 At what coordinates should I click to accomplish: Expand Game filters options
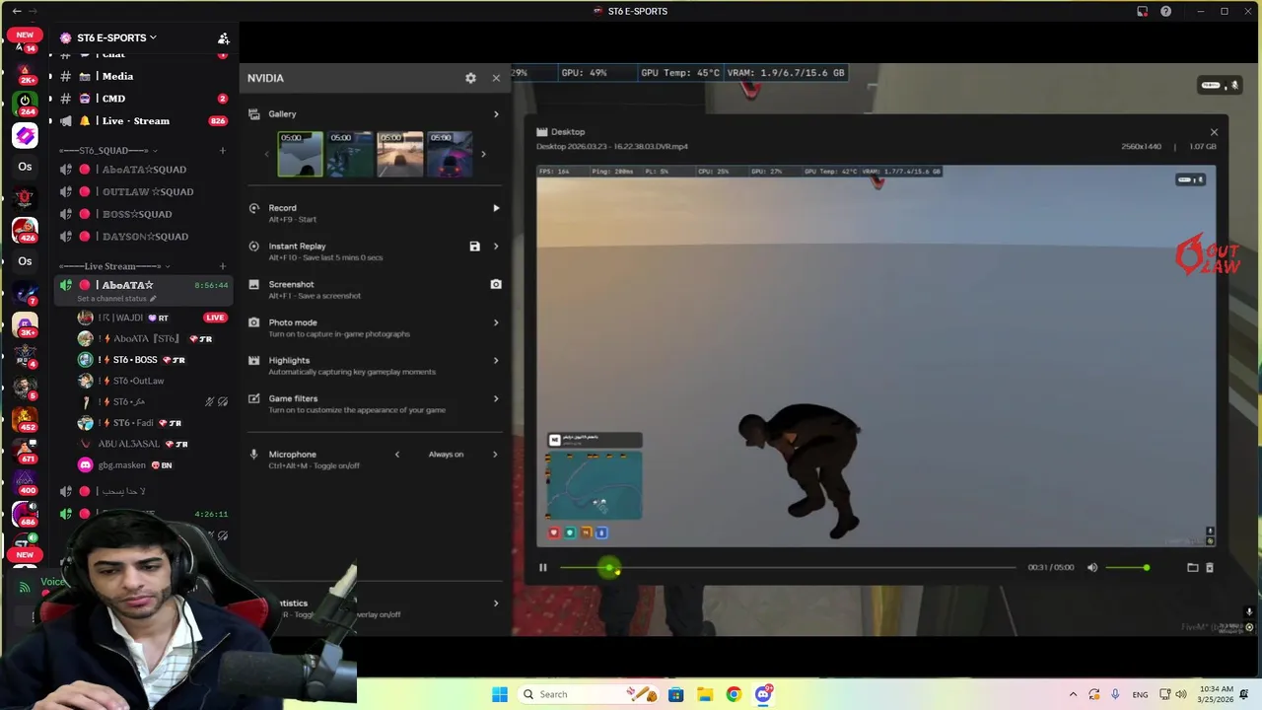(x=496, y=398)
